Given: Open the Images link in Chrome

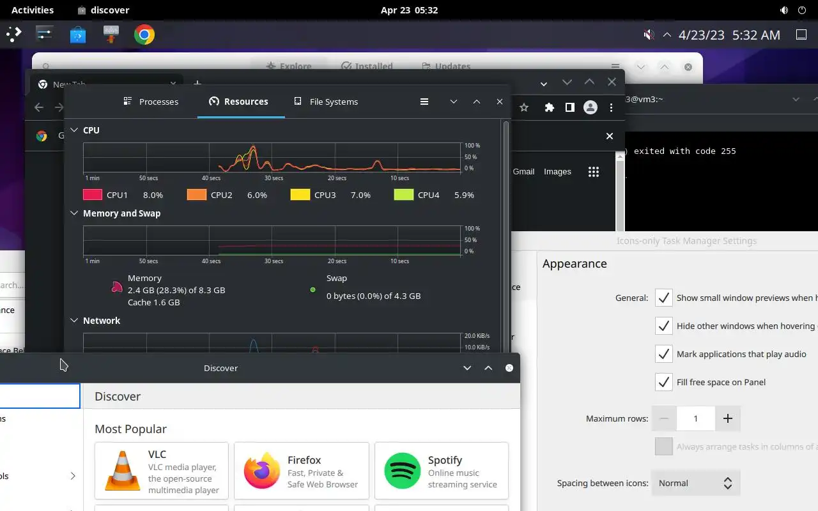Looking at the screenshot, I should pos(557,171).
